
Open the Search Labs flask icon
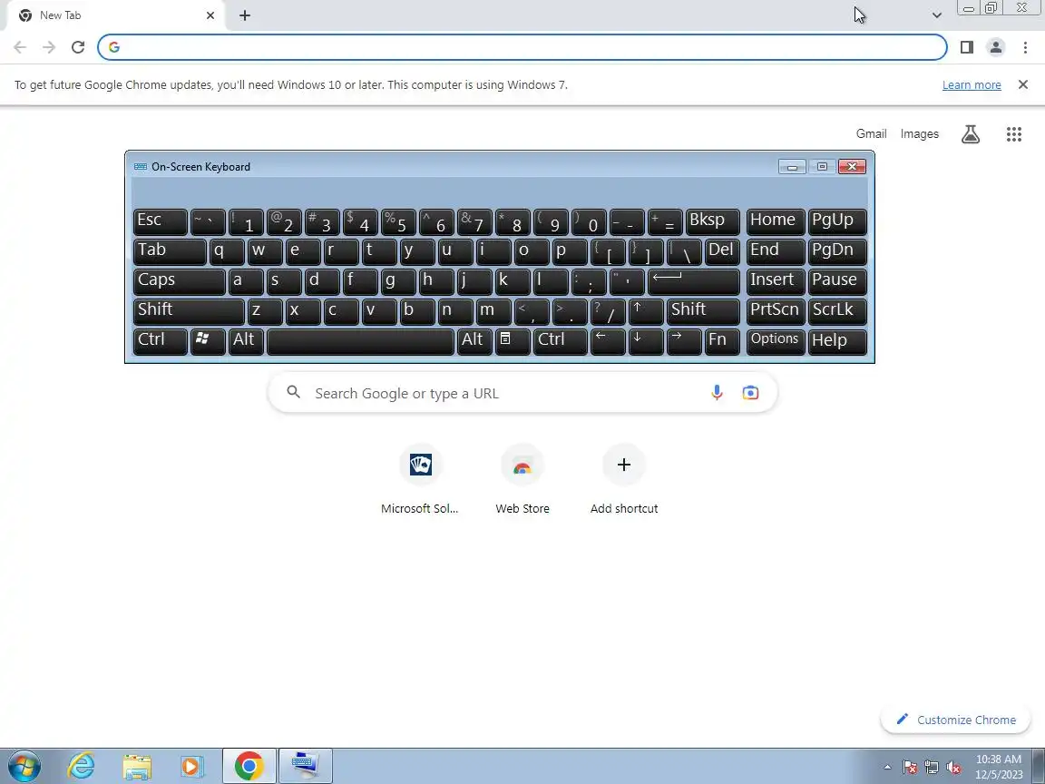pos(971,134)
